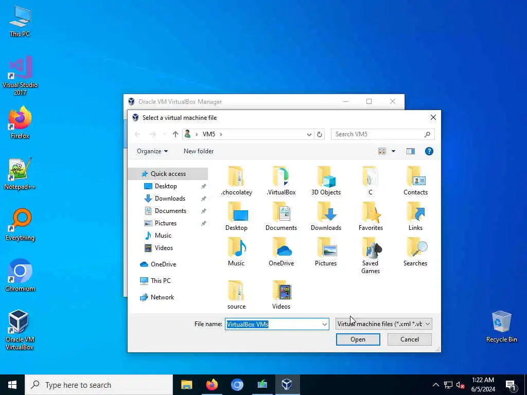527x395 pixels.
Task: Open the notification center
Action: 511,385
